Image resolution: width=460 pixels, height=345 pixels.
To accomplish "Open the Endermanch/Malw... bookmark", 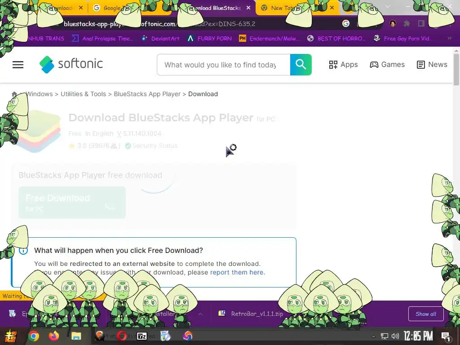I will 270,39.
